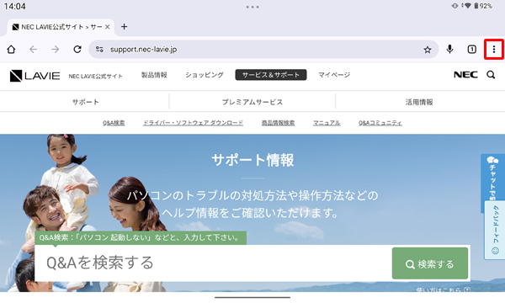Click the NEC logo
Screen dimensions: 505x303
click(465, 75)
